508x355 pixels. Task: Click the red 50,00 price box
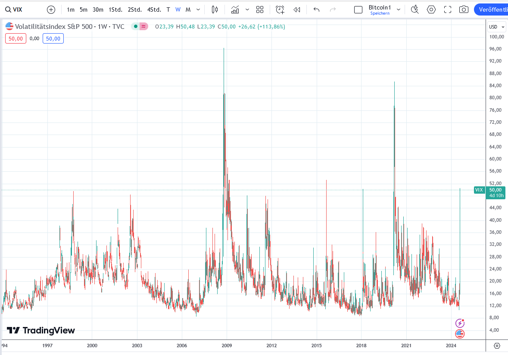click(x=16, y=38)
